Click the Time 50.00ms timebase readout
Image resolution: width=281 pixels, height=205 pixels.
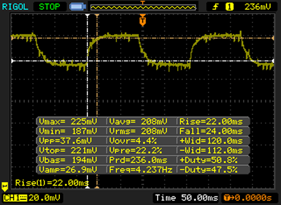187,198
